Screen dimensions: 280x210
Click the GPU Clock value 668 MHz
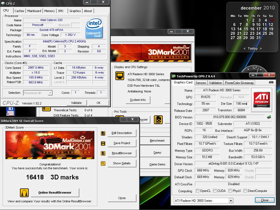click(x=203, y=171)
